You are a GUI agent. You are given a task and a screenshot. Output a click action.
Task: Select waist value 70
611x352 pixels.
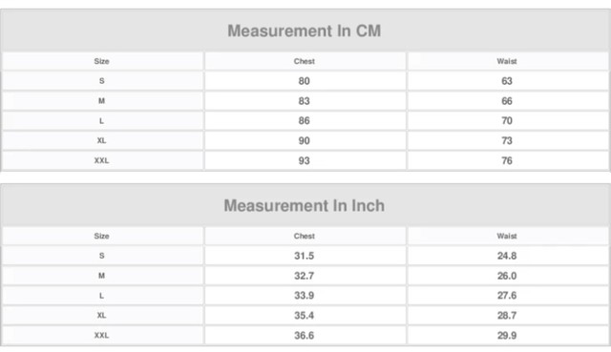(x=507, y=121)
